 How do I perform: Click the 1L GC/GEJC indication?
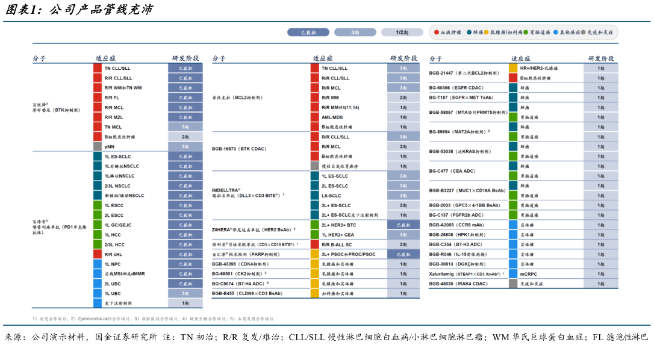tap(117, 225)
